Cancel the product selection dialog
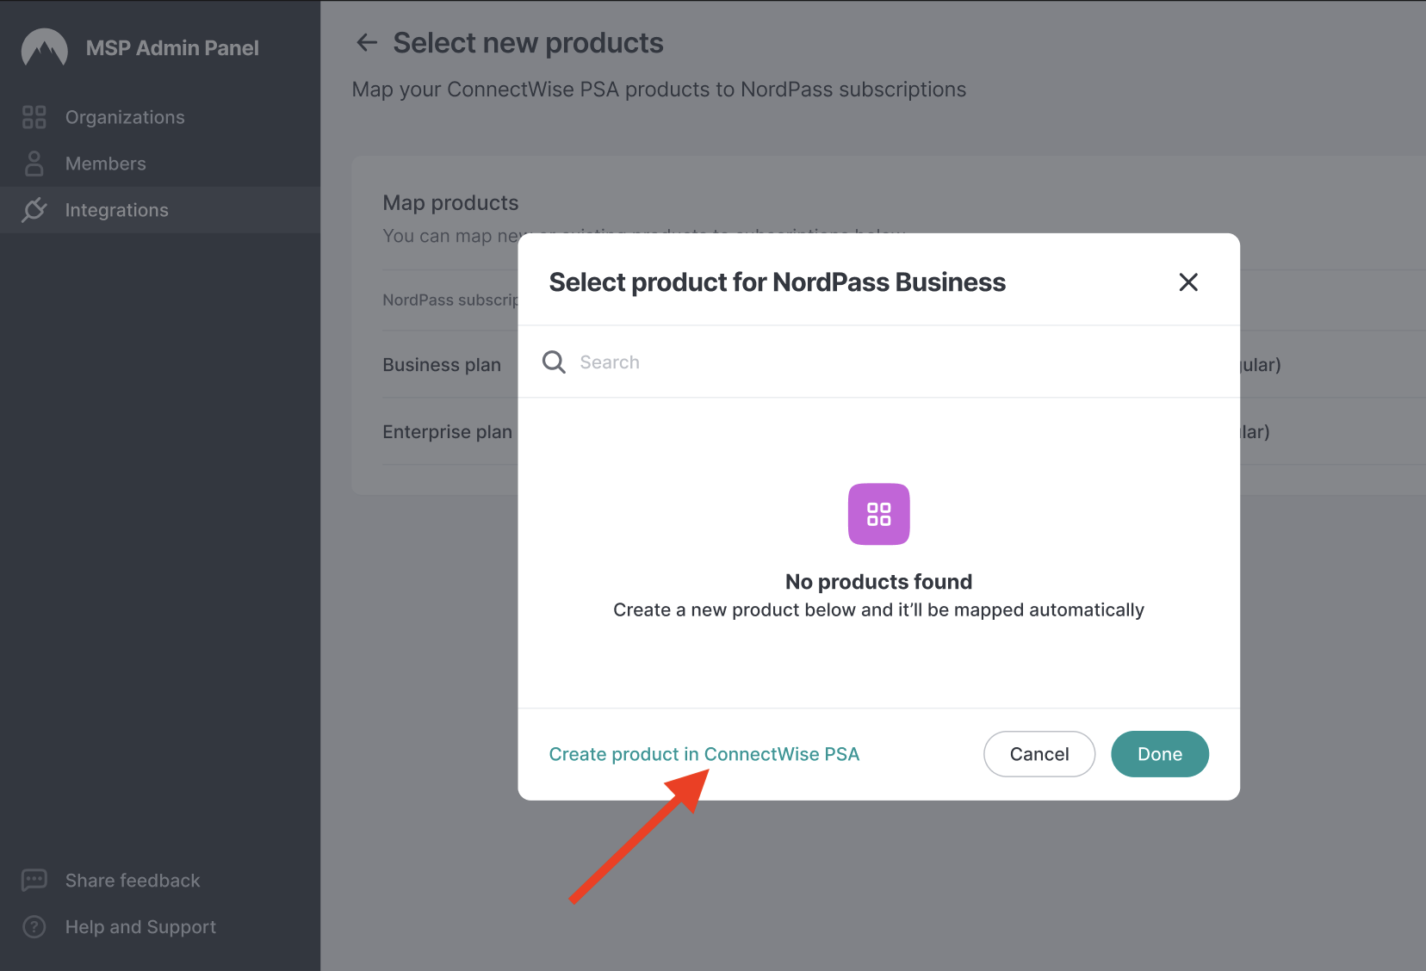The image size is (1426, 971). [1039, 754]
